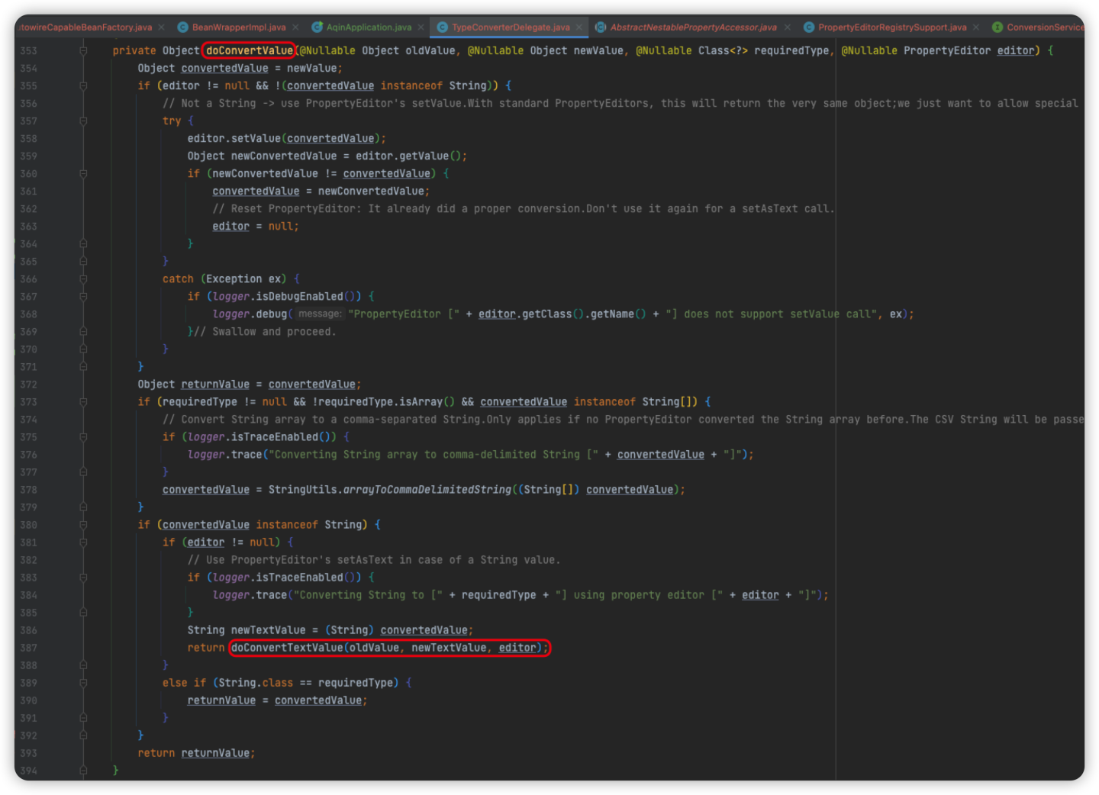Click the 'try' keyword
This screenshot has width=1099, height=795.
click(x=172, y=121)
